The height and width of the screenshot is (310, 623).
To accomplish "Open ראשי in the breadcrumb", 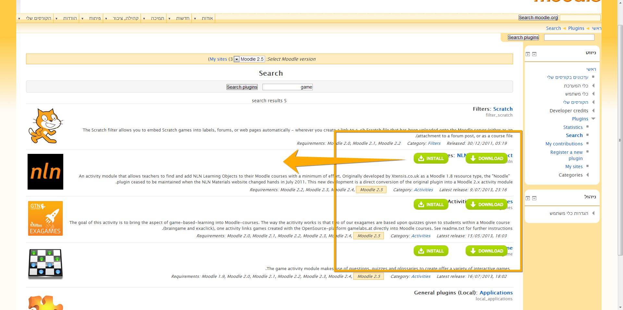I will click(596, 28).
